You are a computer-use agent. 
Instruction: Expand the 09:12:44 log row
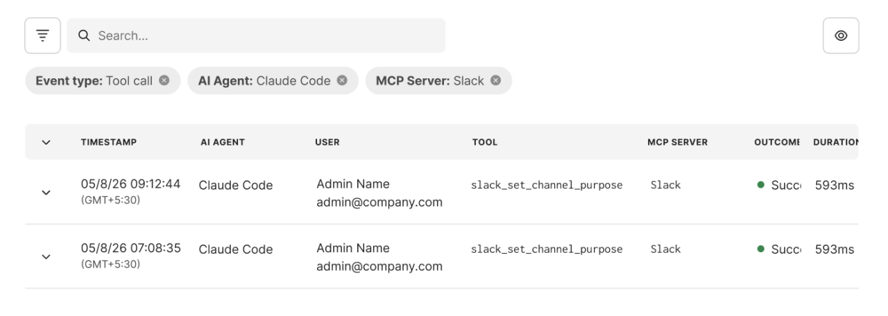pyautogui.click(x=46, y=193)
